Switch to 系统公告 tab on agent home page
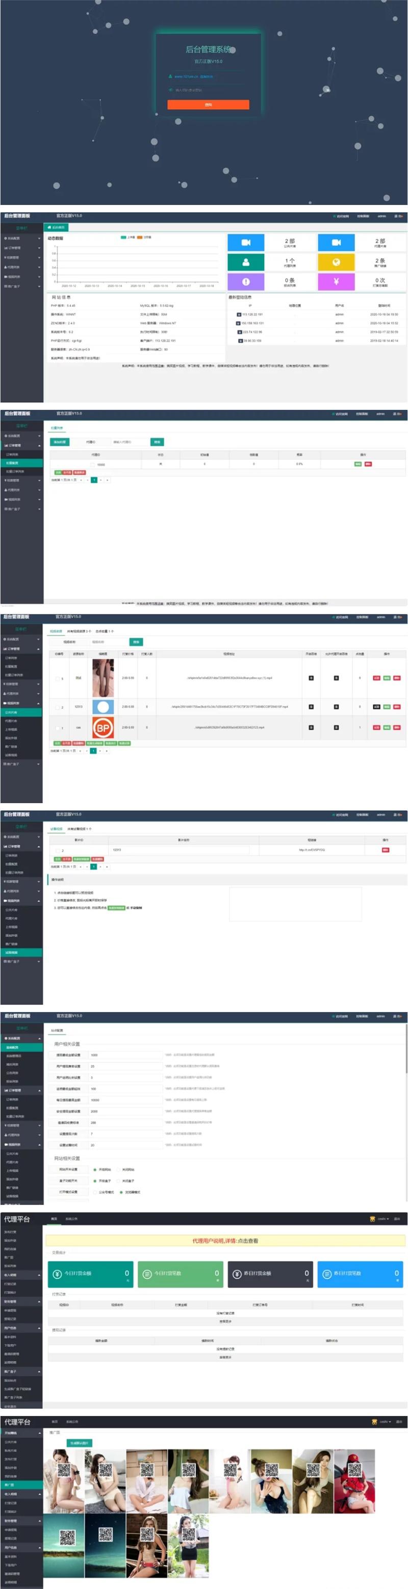Screen dimensions: 408x1589 (x=71, y=1219)
